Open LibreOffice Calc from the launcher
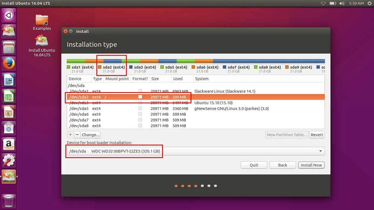 point(9,96)
